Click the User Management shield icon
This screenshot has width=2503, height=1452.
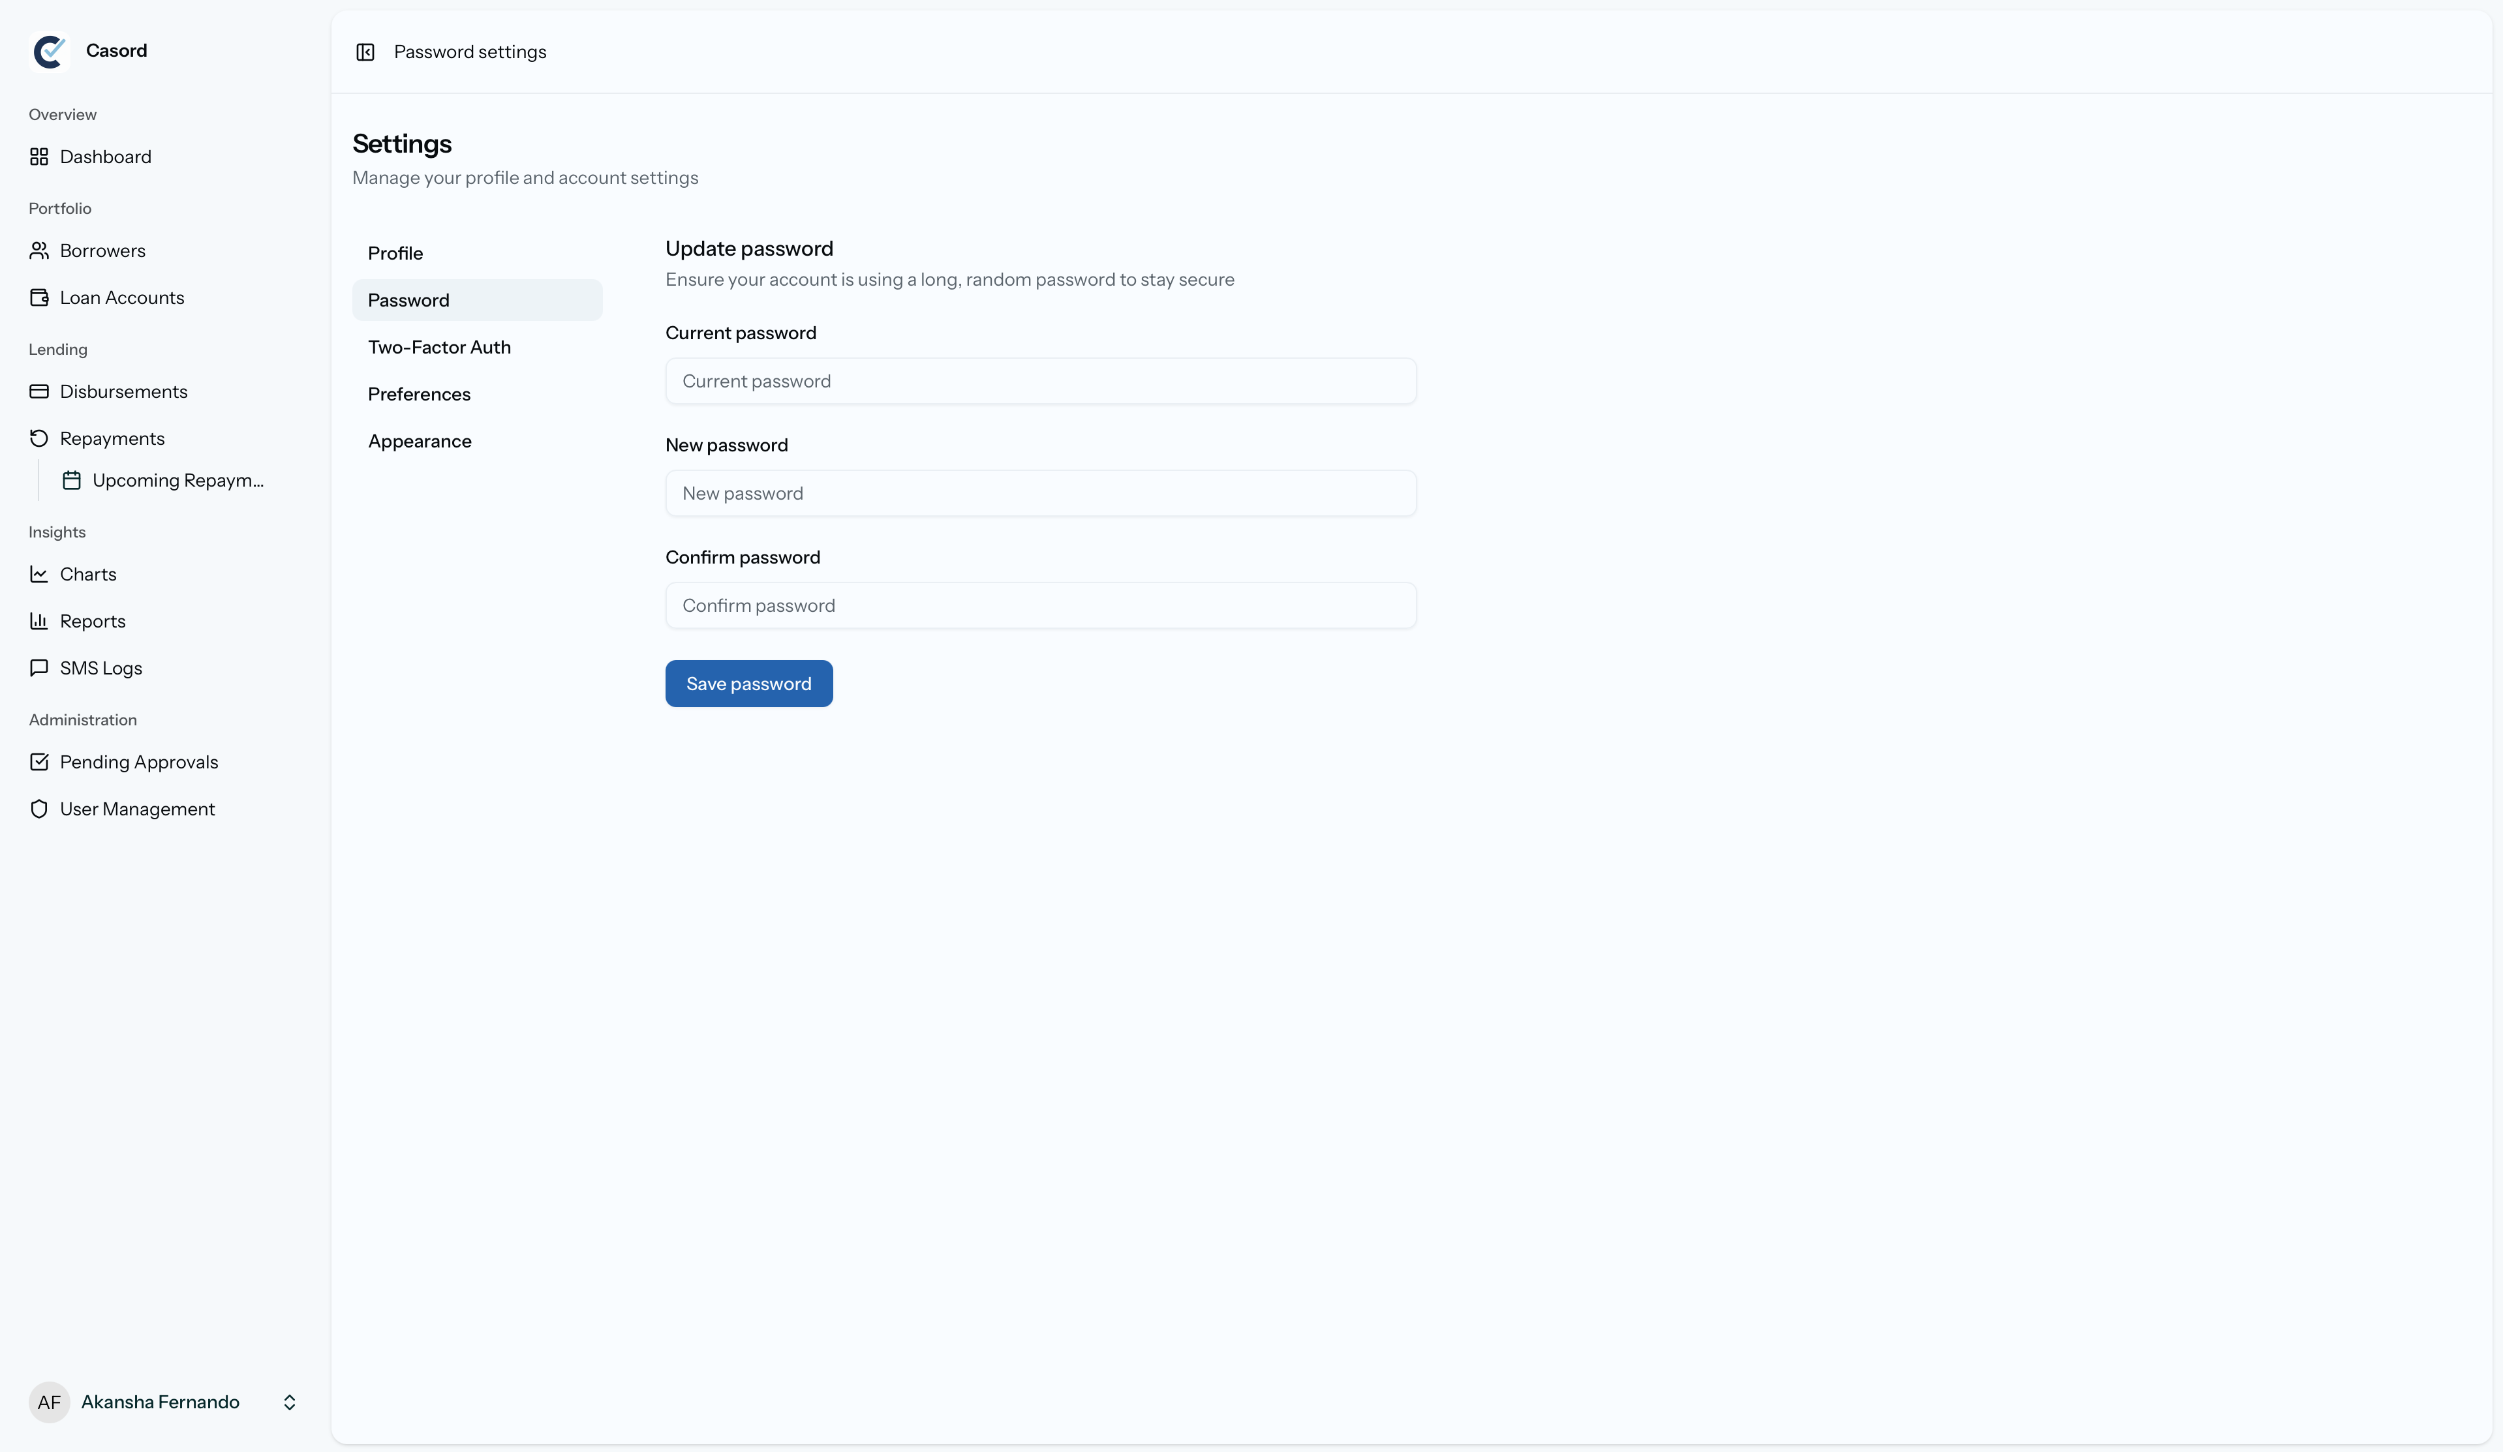click(x=40, y=808)
